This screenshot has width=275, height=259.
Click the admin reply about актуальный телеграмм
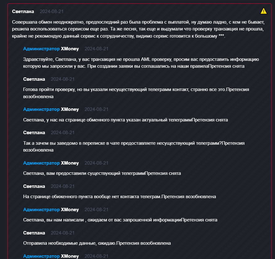(125, 120)
